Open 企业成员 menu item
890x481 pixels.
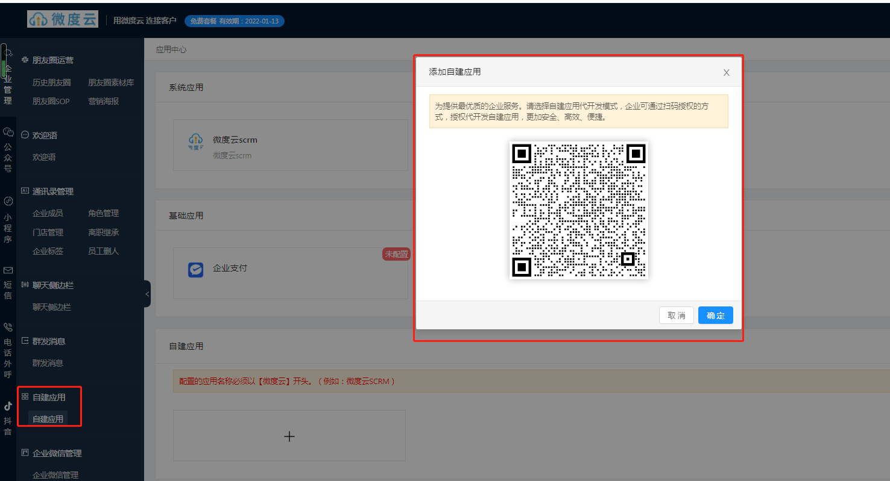48,213
